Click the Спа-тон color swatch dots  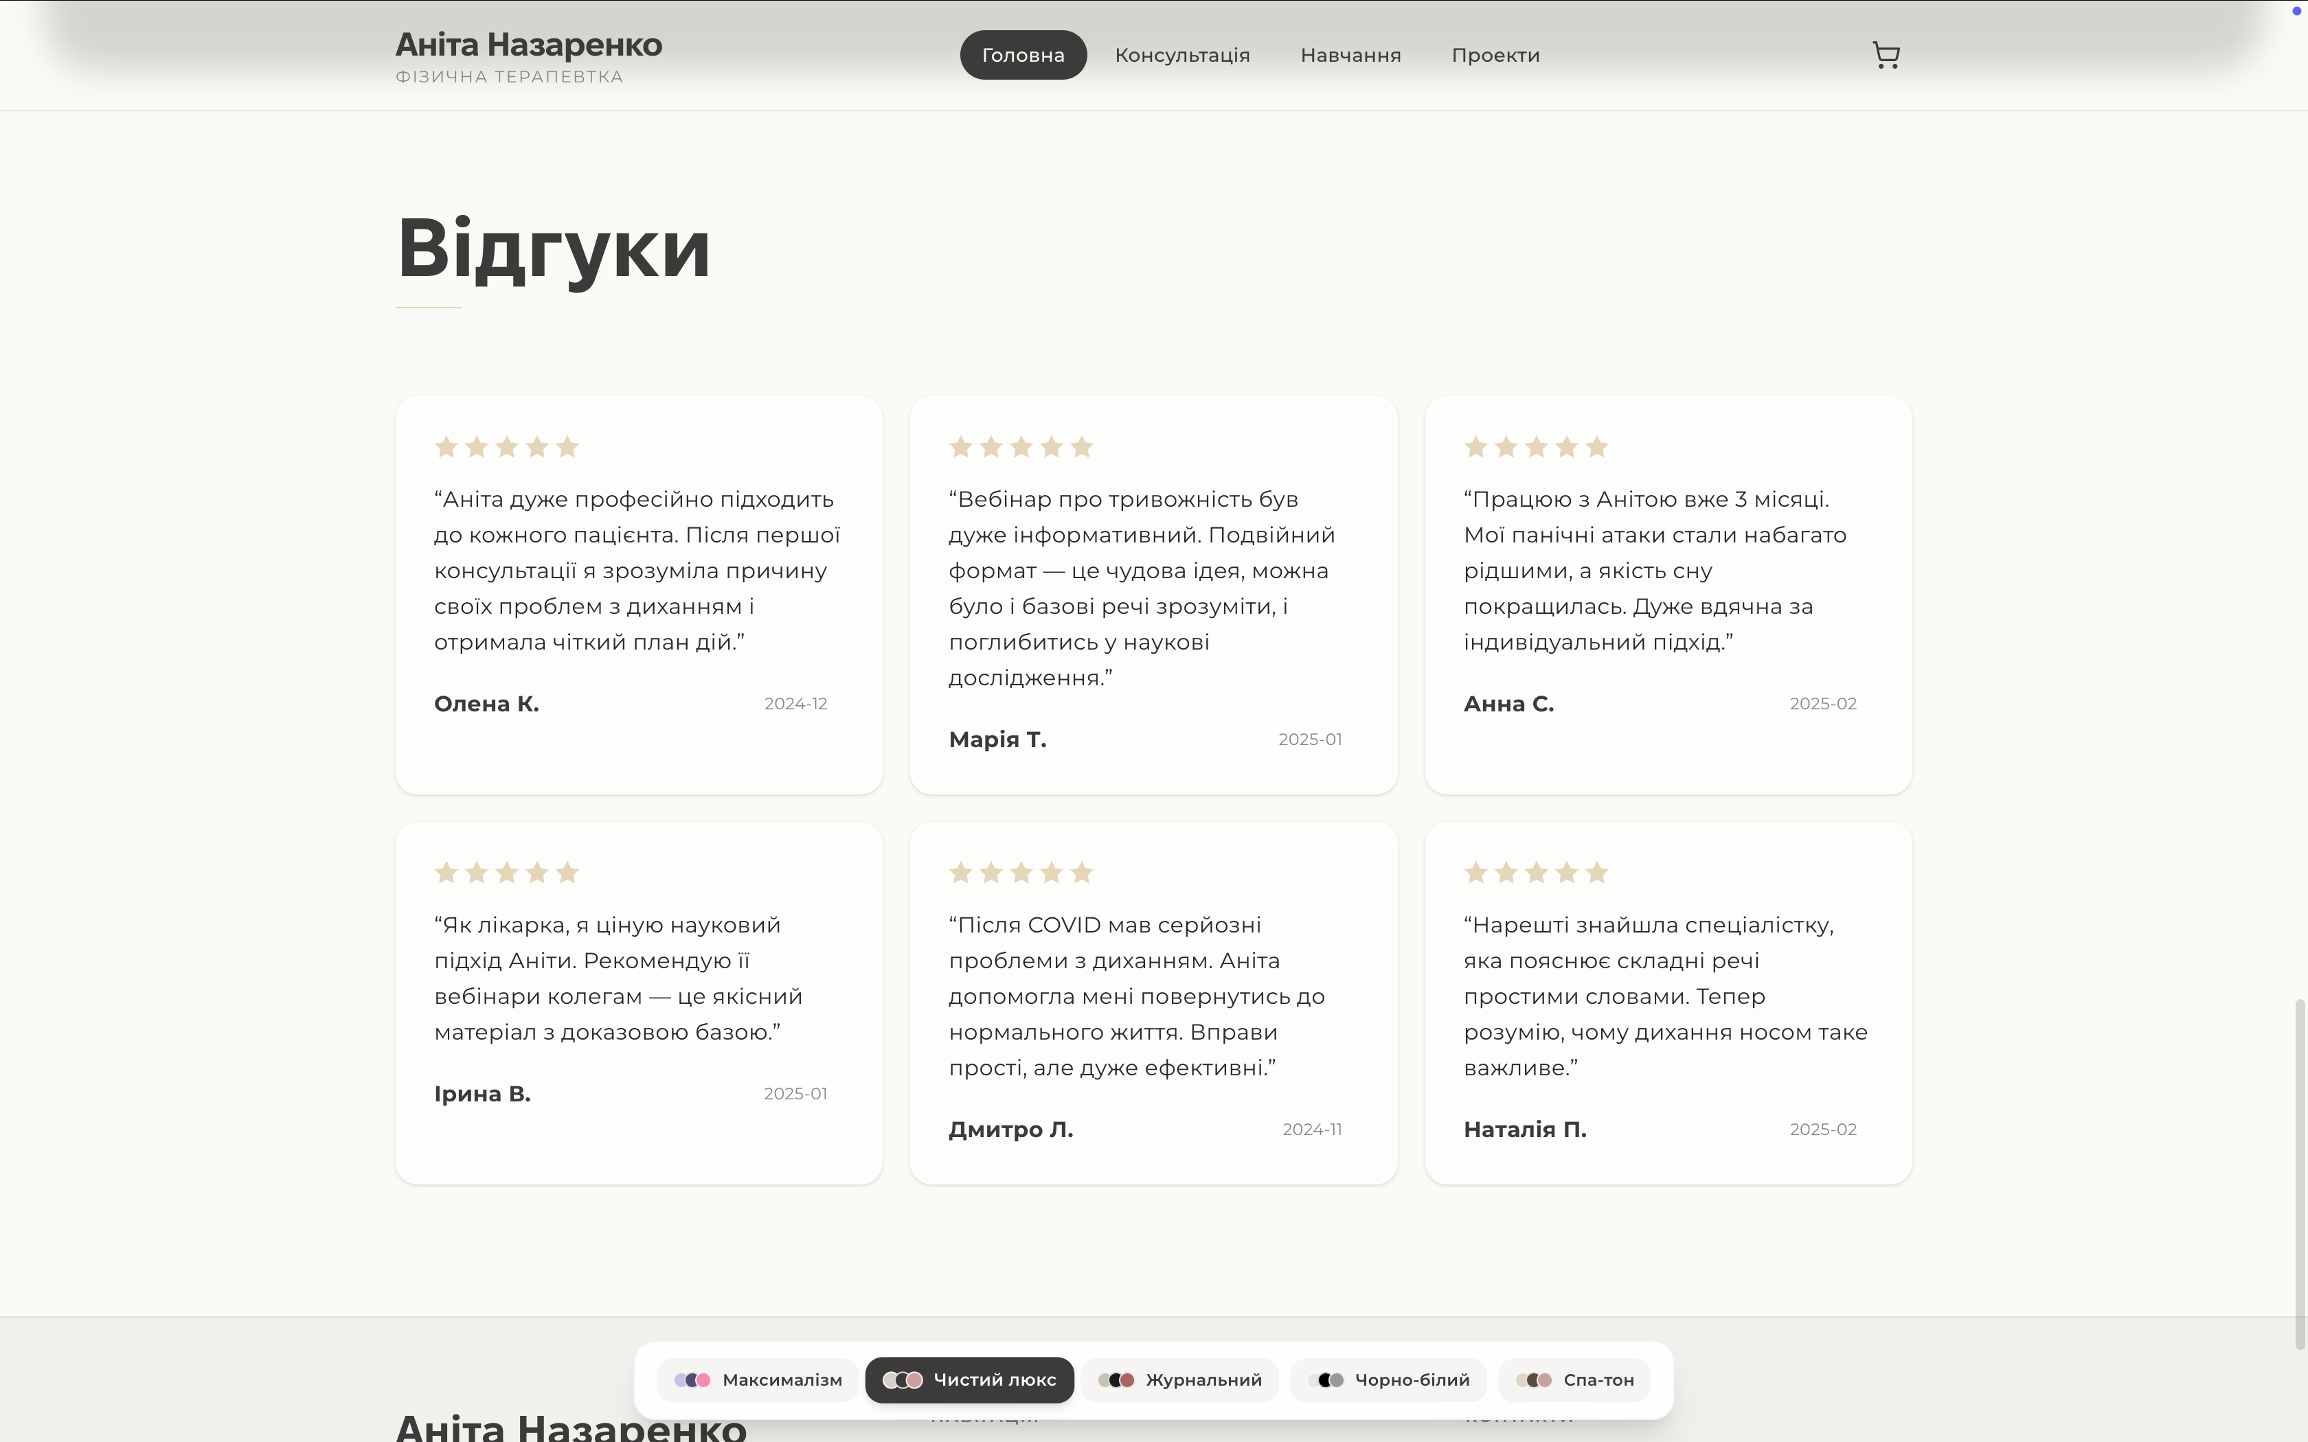[x=1535, y=1380]
